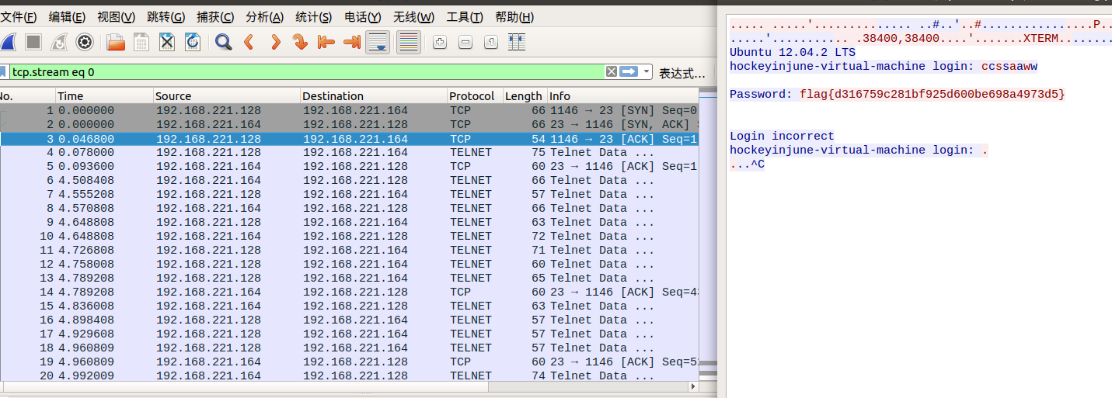The height and width of the screenshot is (398, 1112).
Task: Click the 表达式 expression button
Action: click(683, 73)
